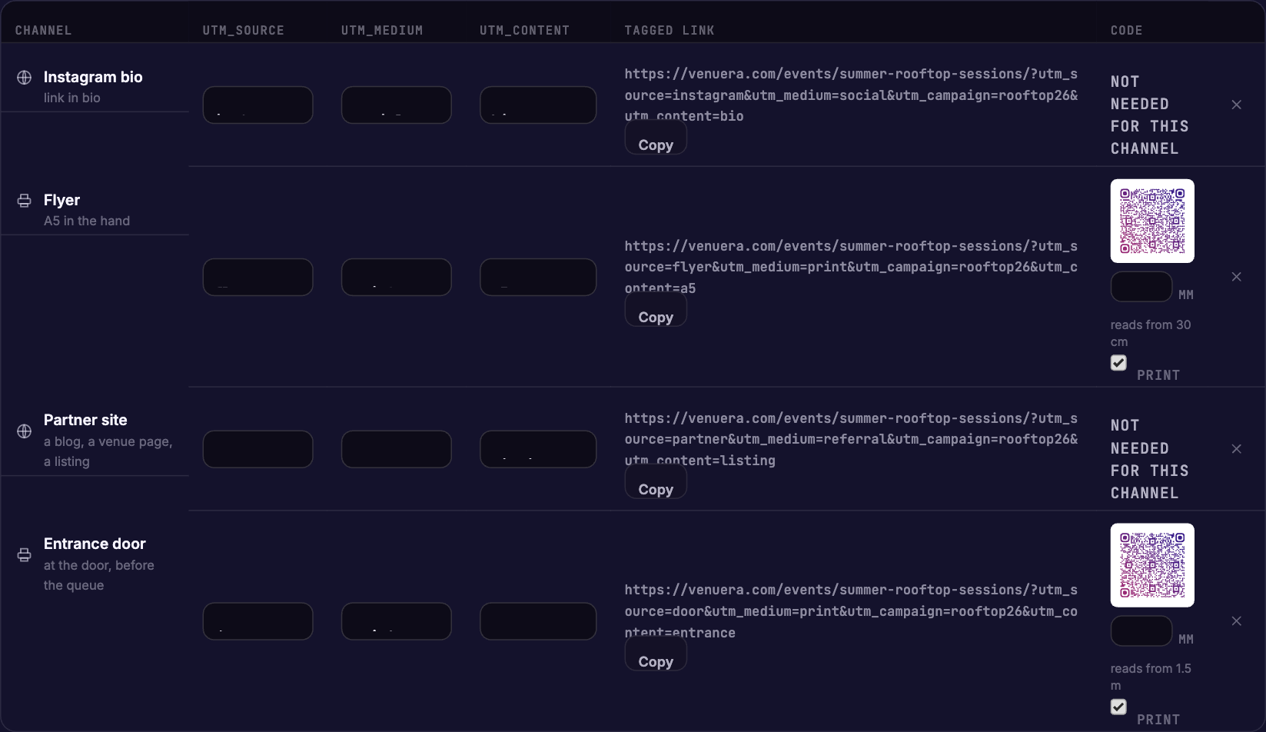Edit utm_medium field for Entrance door
Screen dimensions: 1266x732
396,621
